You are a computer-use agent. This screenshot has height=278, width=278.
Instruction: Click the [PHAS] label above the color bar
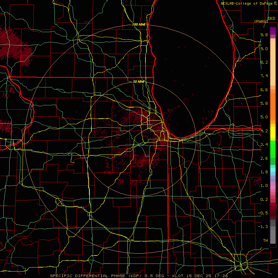(261, 21)
